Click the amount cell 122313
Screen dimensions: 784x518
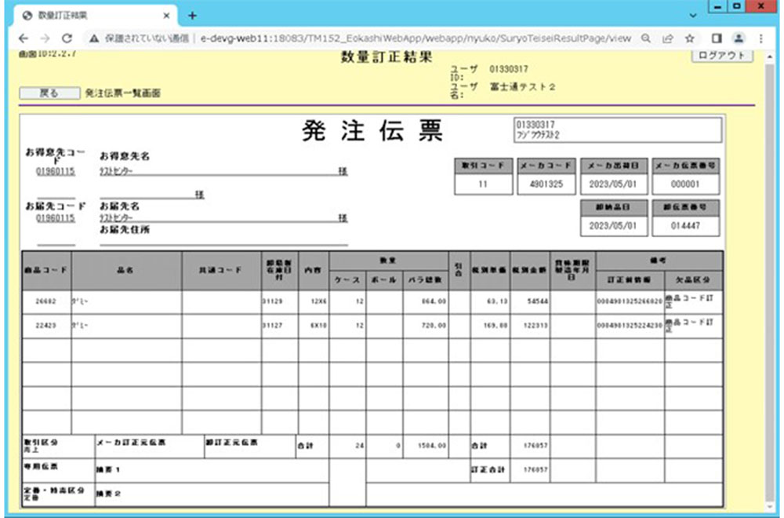[530, 326]
